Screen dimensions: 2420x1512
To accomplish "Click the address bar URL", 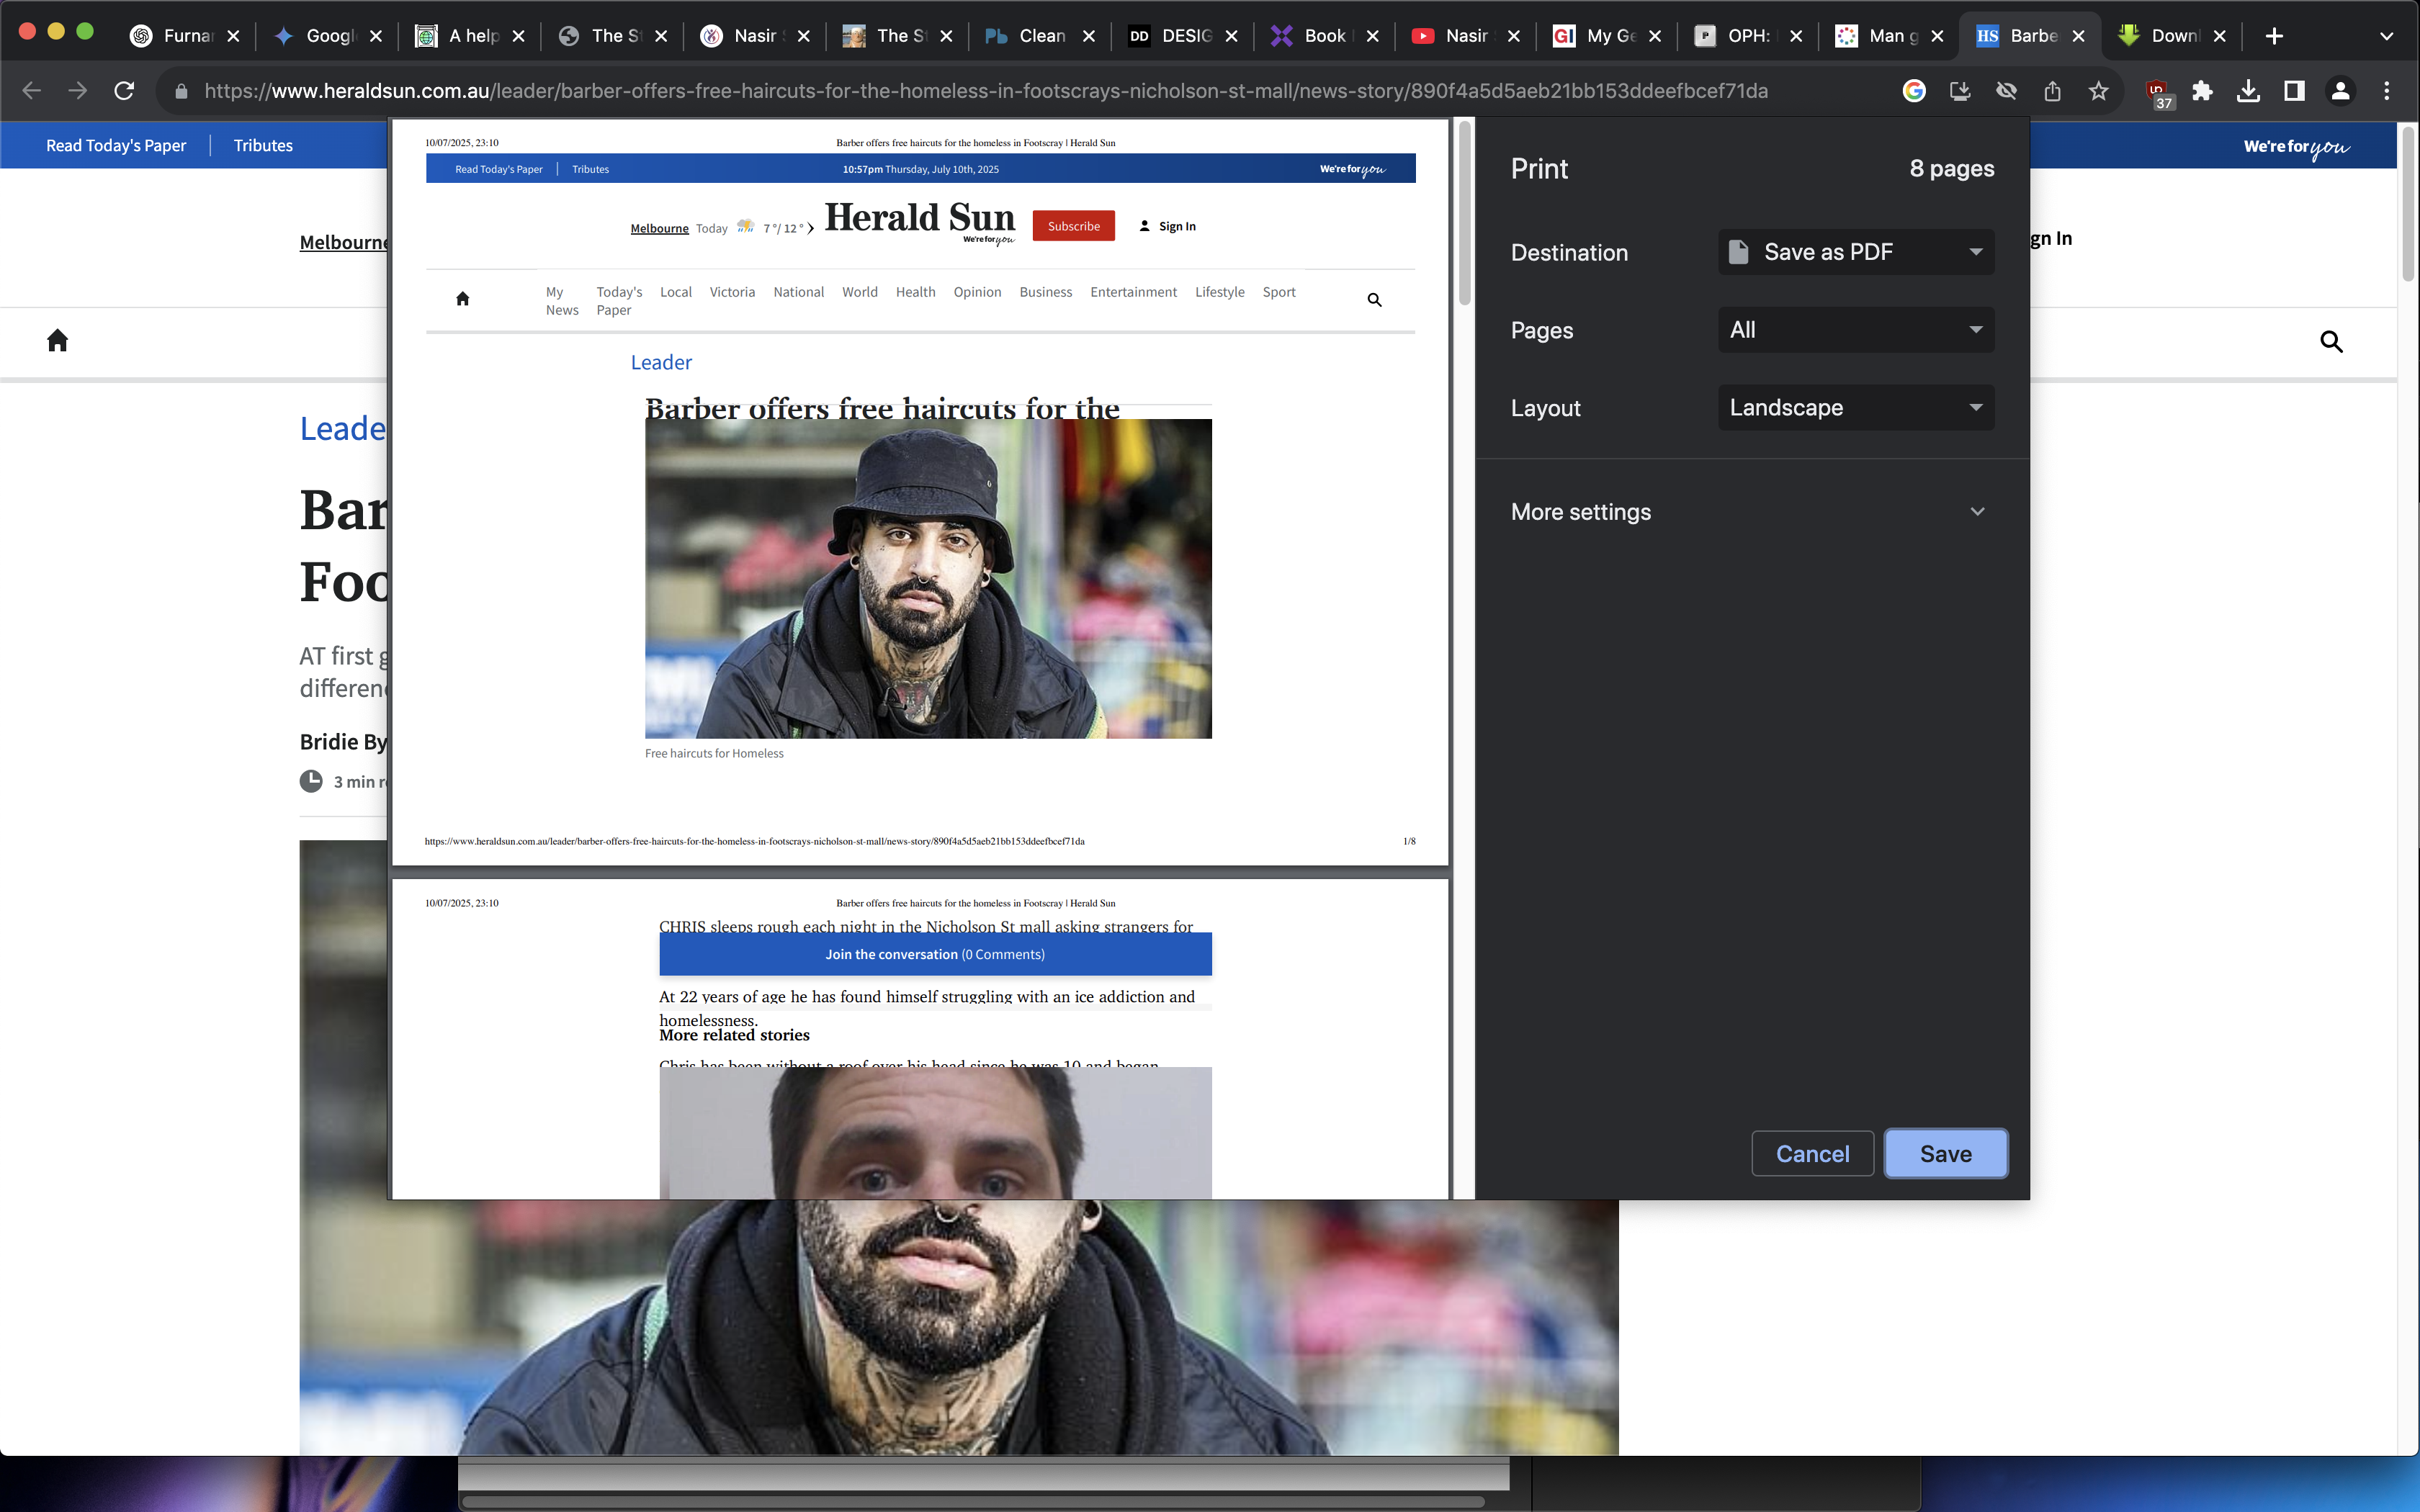I will 986,91.
